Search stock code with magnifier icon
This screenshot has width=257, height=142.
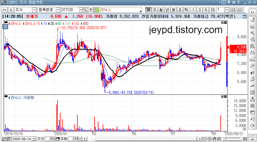85,10
